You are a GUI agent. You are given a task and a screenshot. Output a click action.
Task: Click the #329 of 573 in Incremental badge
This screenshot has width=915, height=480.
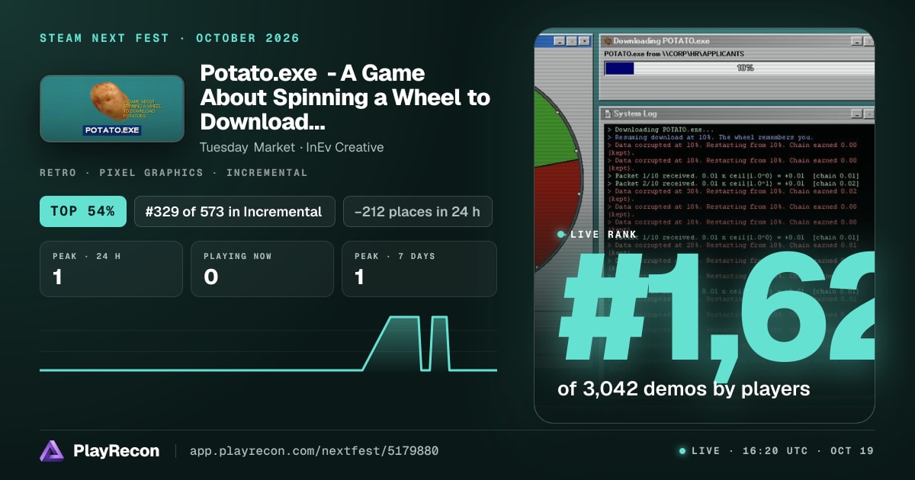coord(234,211)
